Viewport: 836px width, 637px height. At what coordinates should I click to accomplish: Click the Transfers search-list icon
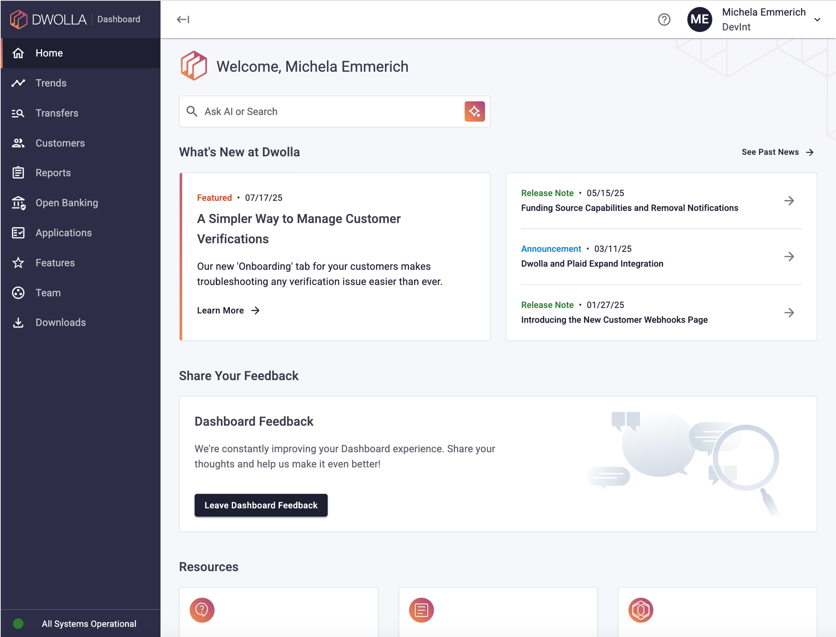18,113
